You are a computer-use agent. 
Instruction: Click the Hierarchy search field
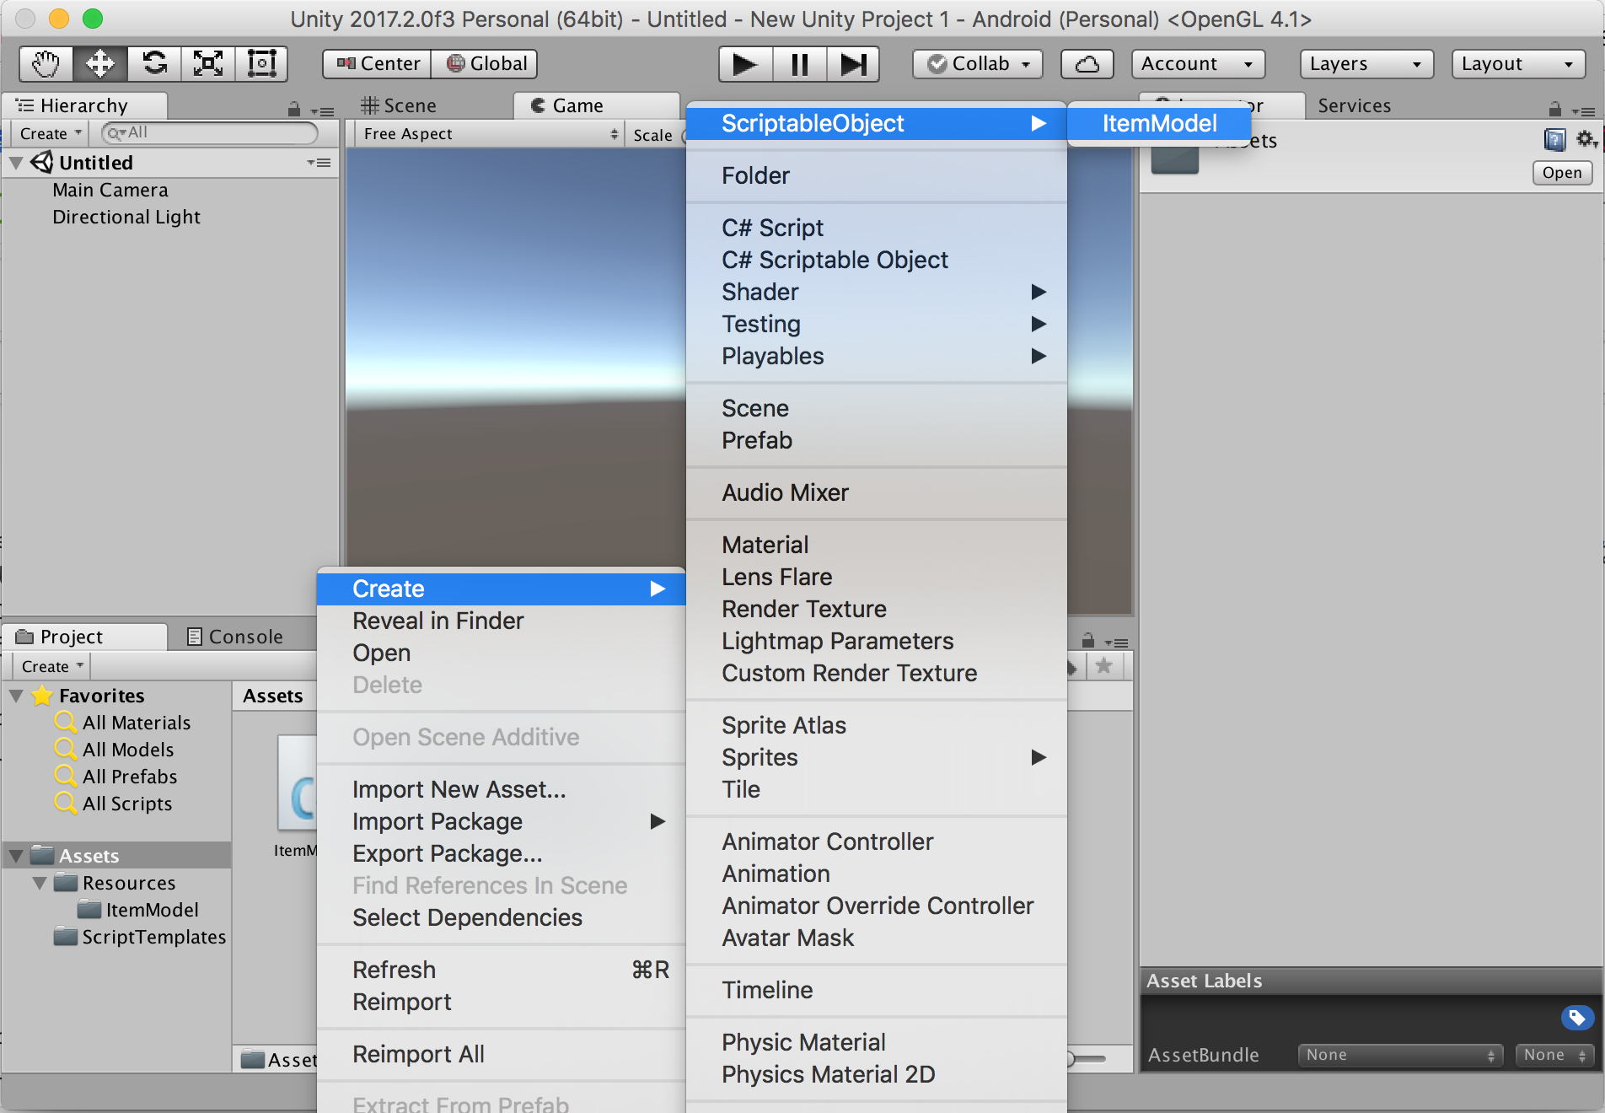210,133
